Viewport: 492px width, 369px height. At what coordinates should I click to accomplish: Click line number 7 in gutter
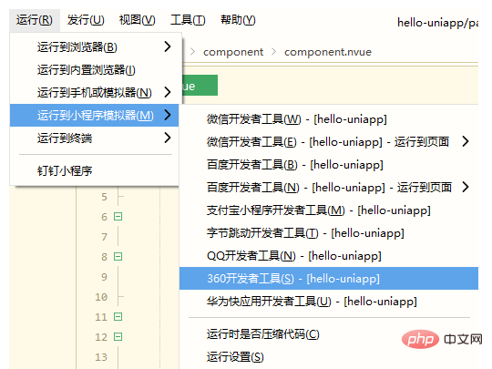click(104, 237)
